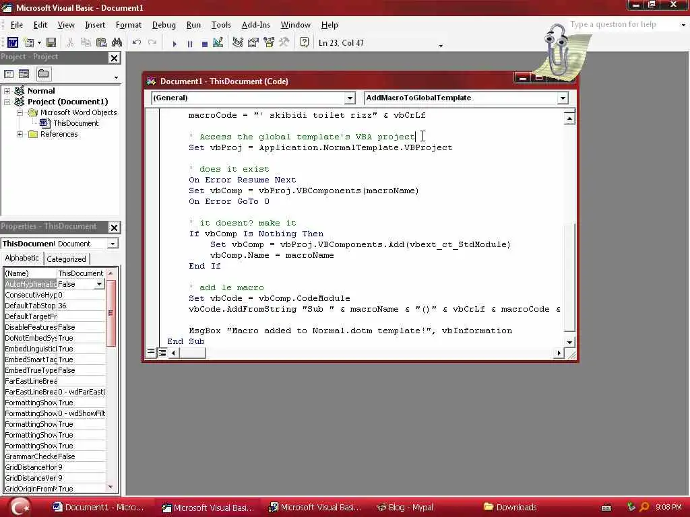Click the View Microsoft Word toolbar icon
The height and width of the screenshot is (517, 690).
pos(12,42)
